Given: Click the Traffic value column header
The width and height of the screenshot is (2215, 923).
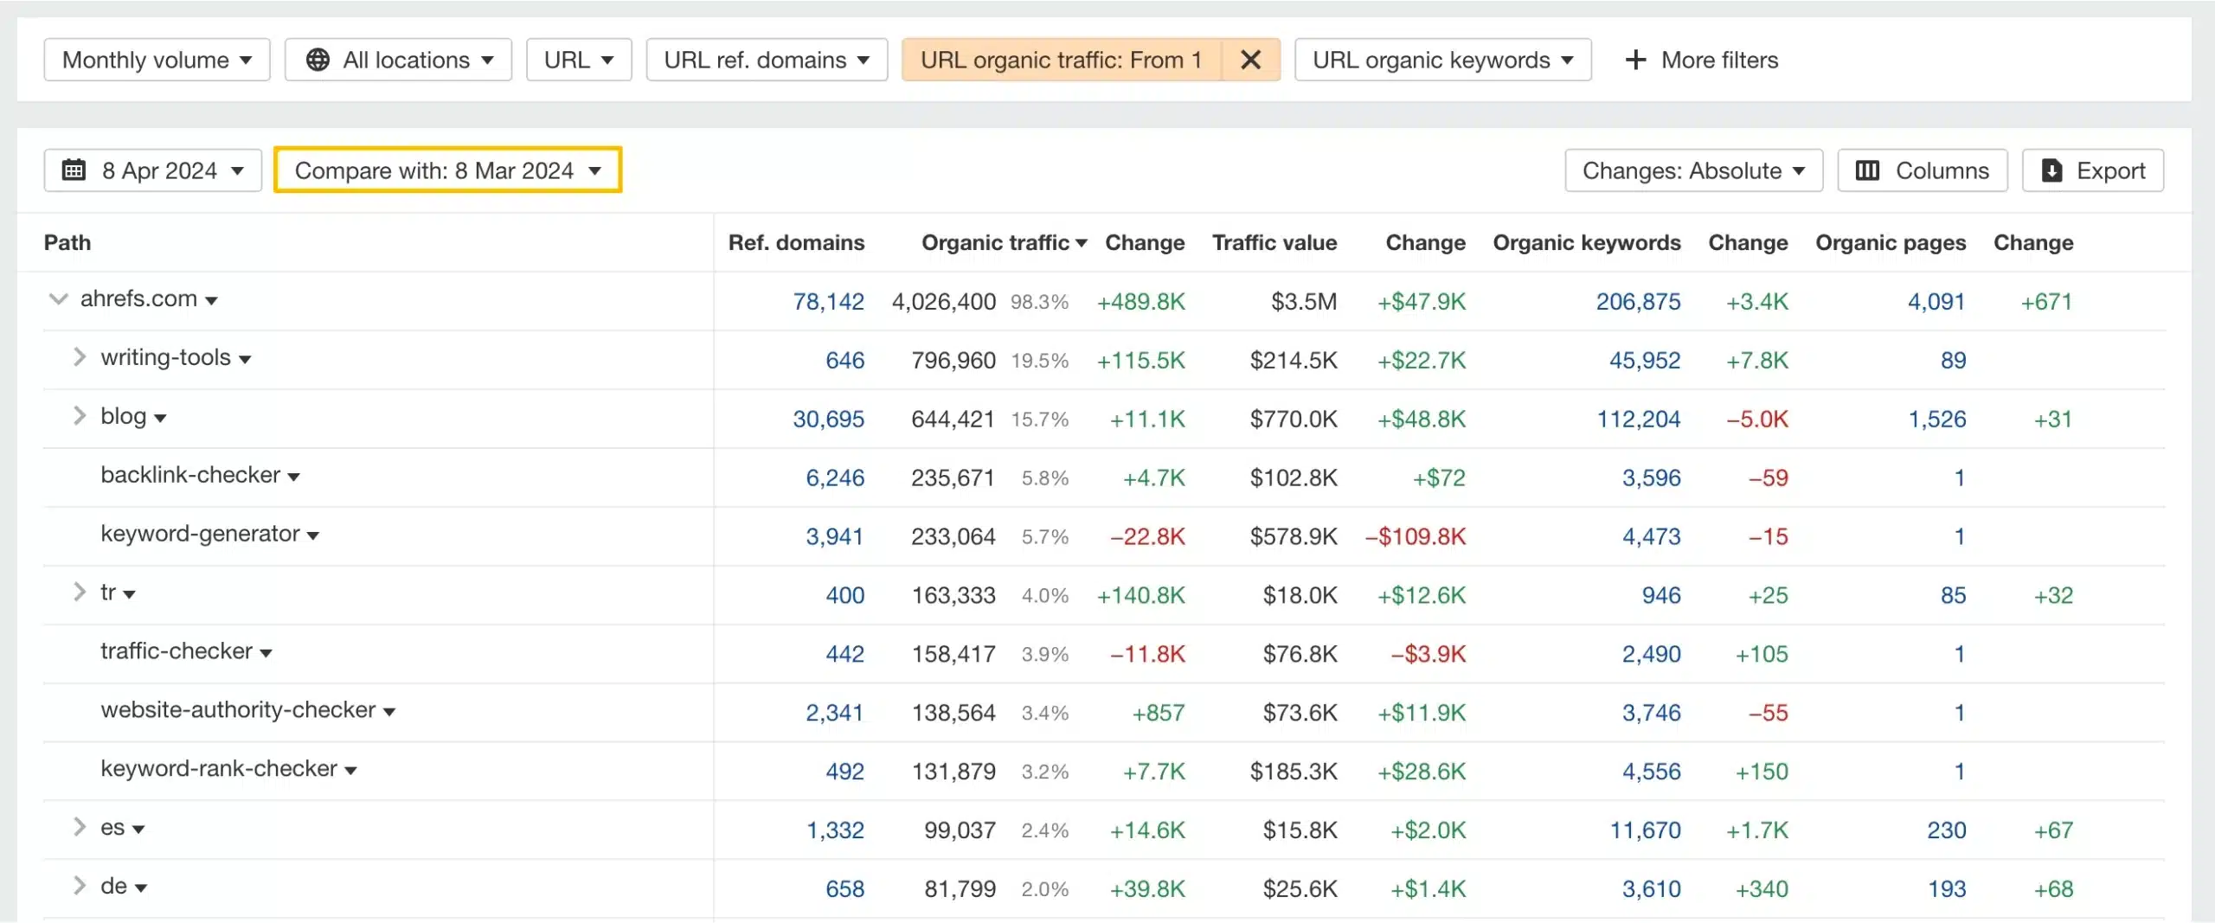Looking at the screenshot, I should (1274, 243).
